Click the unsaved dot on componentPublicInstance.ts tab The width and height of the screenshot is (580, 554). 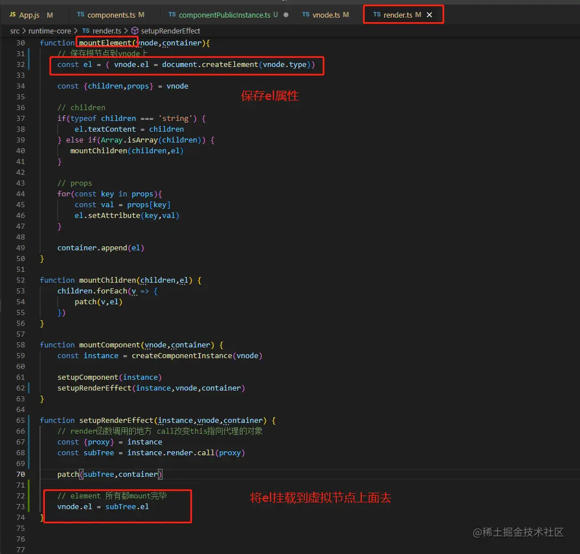pos(286,15)
